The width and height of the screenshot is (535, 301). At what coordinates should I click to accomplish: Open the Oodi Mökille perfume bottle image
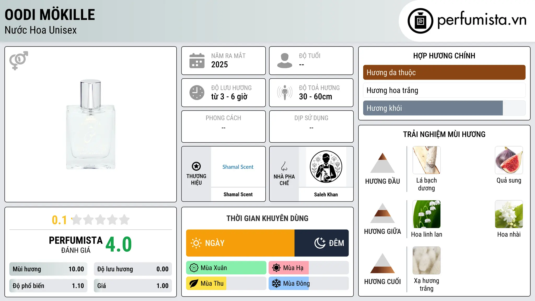tap(91, 124)
